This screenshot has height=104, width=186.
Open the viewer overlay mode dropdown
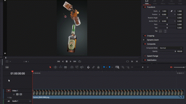[x=10, y=62]
